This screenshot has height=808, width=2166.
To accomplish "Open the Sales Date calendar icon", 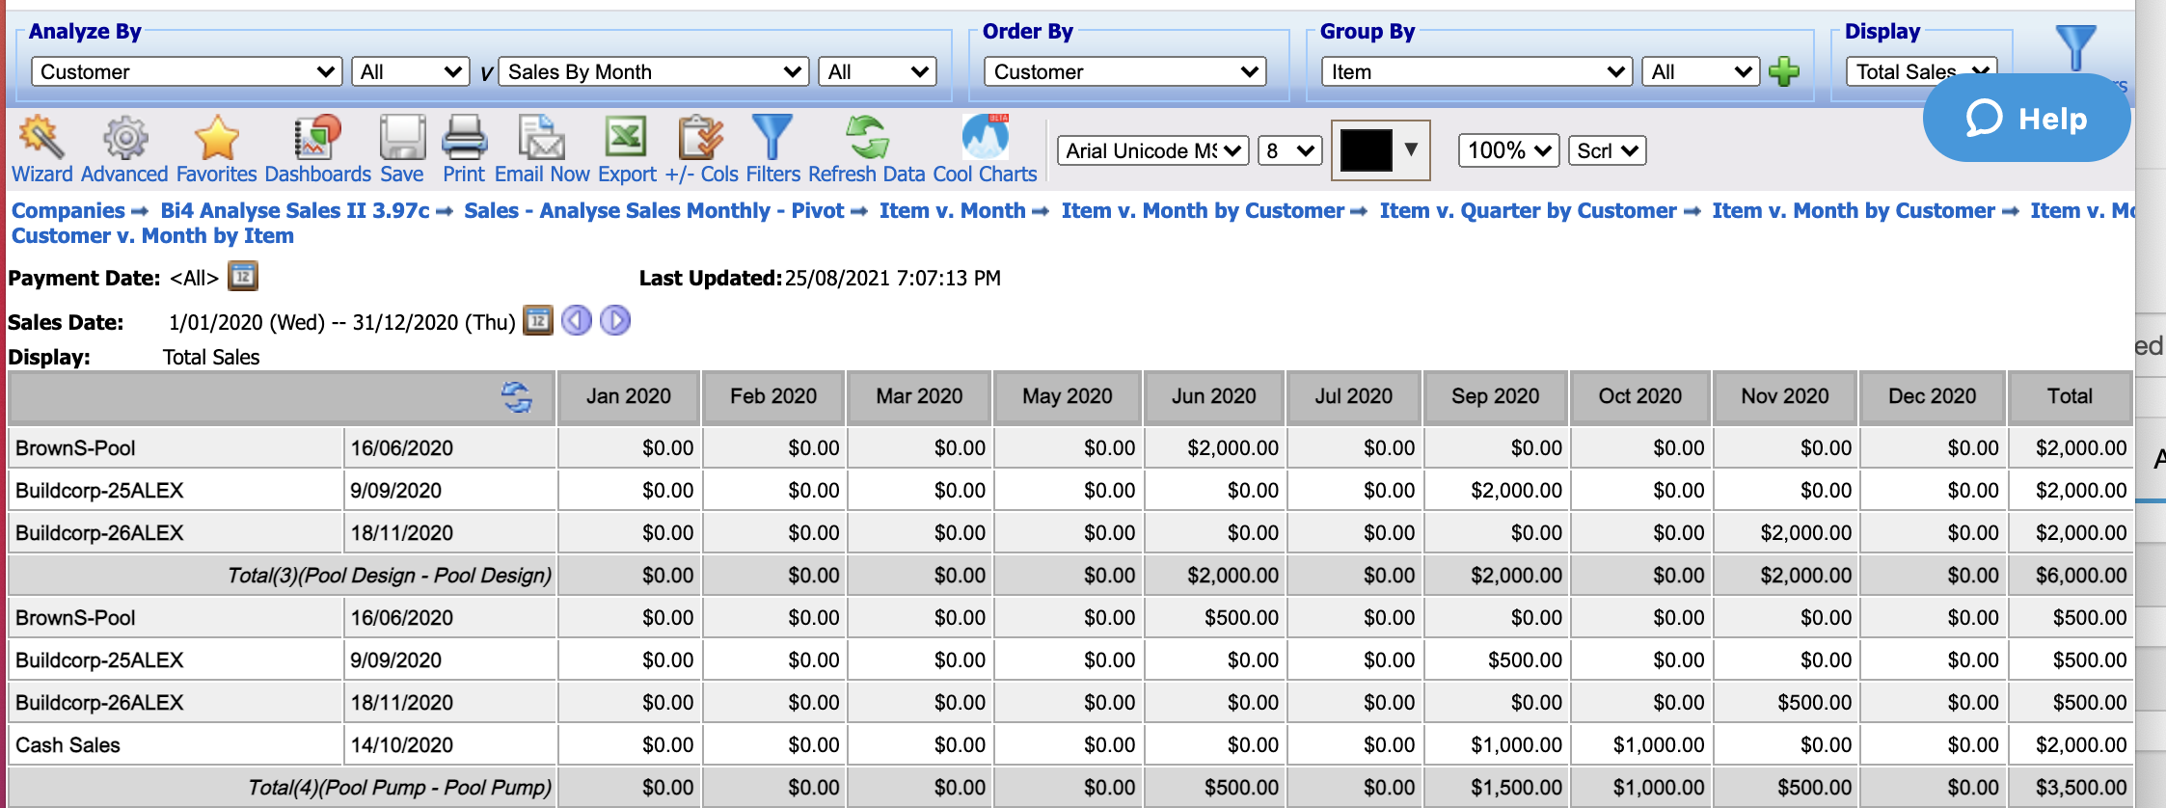I will coord(538,320).
